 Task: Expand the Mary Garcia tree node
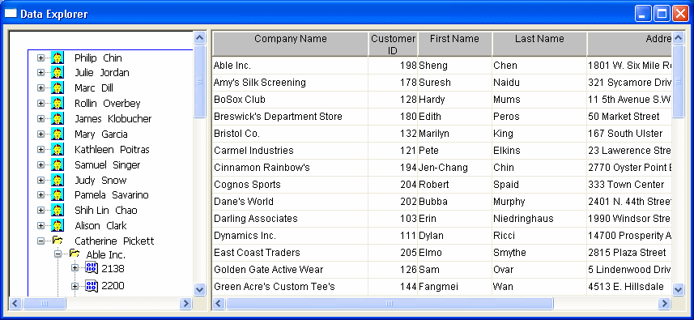click(x=40, y=134)
